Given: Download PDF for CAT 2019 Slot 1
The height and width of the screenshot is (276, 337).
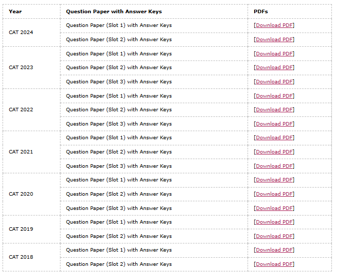Looking at the screenshot, I should 274,222.
